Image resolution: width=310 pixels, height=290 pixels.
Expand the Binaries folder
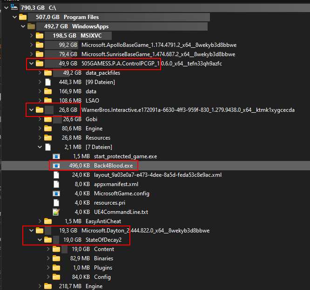pyautogui.click(x=48, y=258)
